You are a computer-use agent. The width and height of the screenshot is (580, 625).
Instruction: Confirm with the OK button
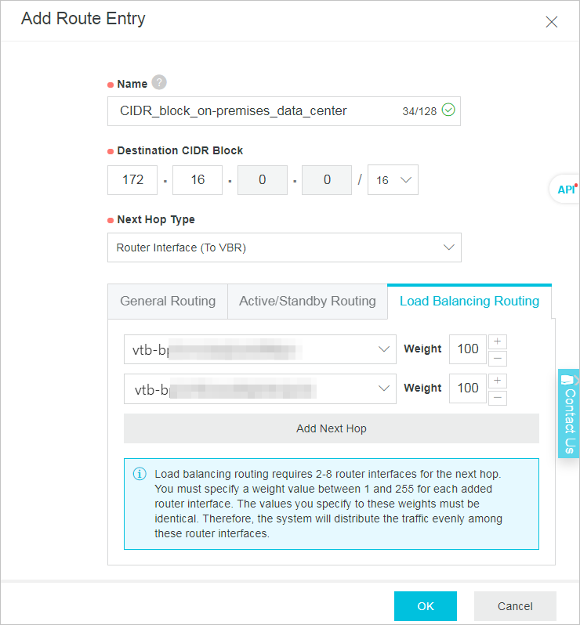(426, 606)
